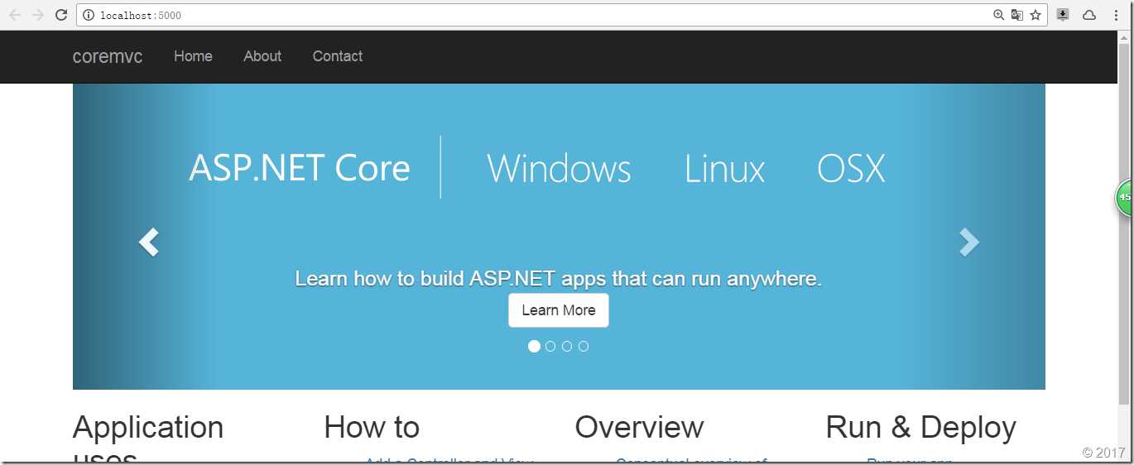The width and height of the screenshot is (1134, 465).
Task: Click the cloud extension icon
Action: (x=1089, y=15)
